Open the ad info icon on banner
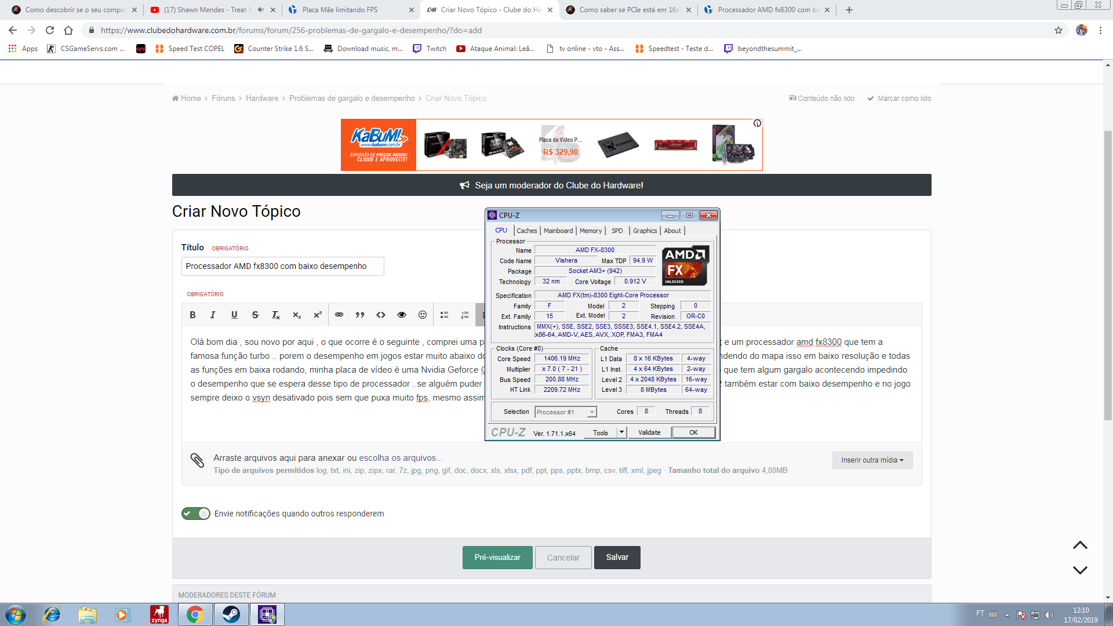The height and width of the screenshot is (626, 1113). coord(757,123)
